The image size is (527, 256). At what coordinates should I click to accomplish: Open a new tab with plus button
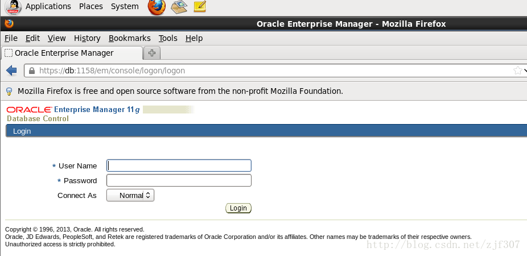pos(152,53)
